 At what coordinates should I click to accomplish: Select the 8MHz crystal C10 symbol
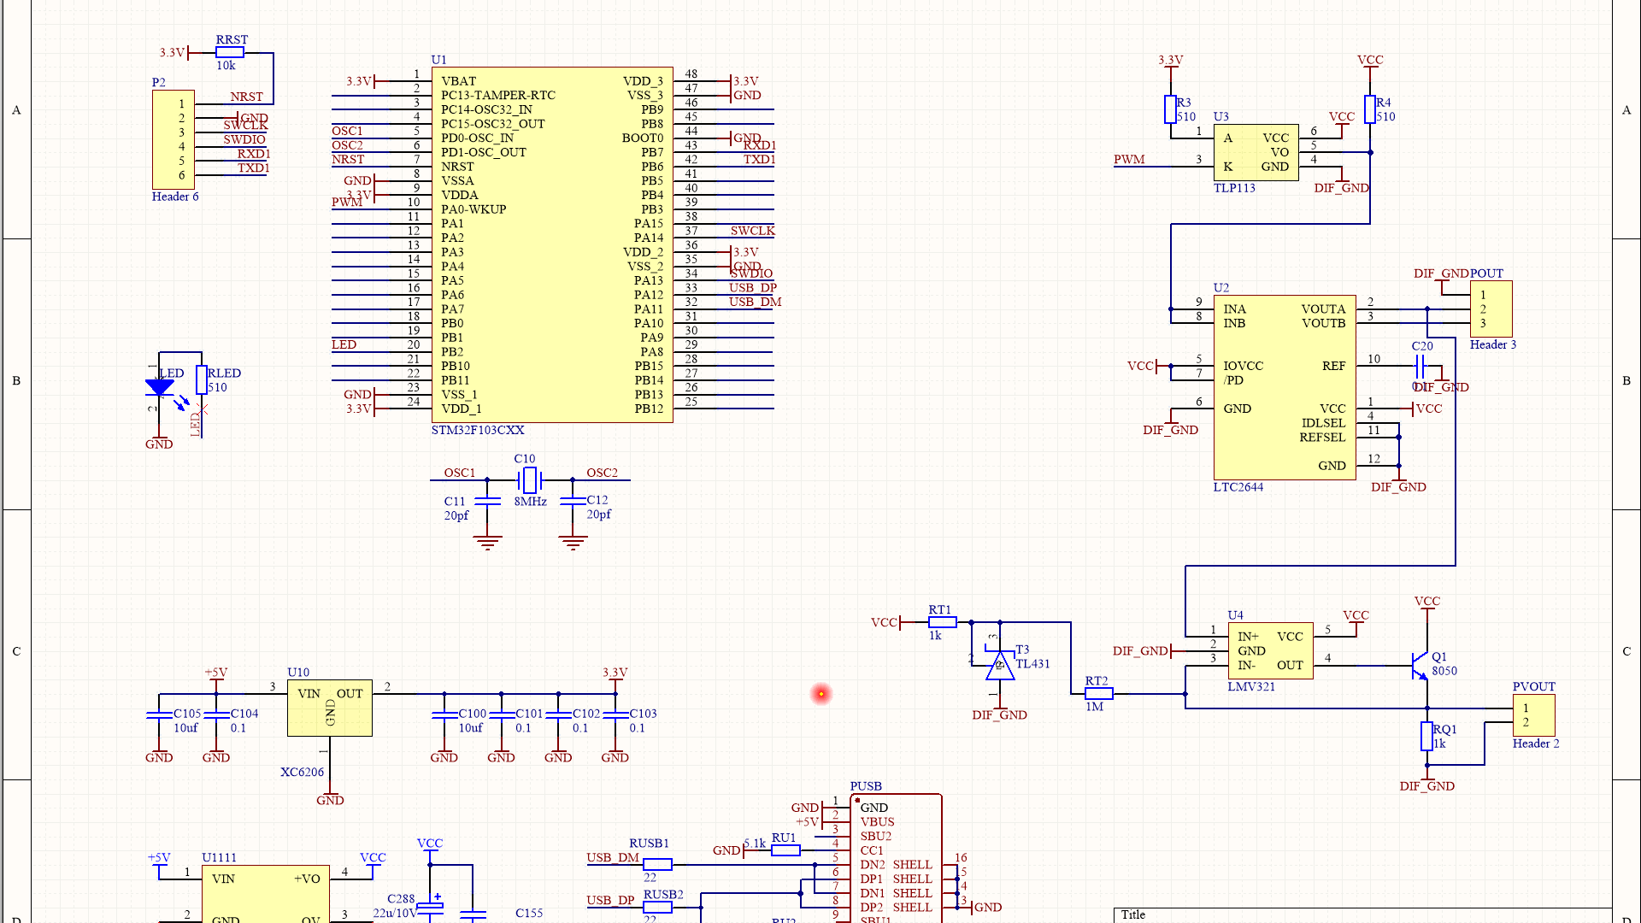coord(530,479)
